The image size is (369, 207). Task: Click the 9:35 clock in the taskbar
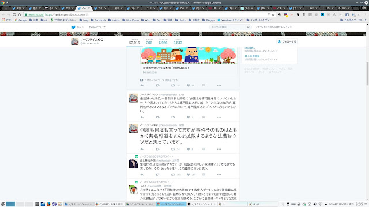pos(359,204)
